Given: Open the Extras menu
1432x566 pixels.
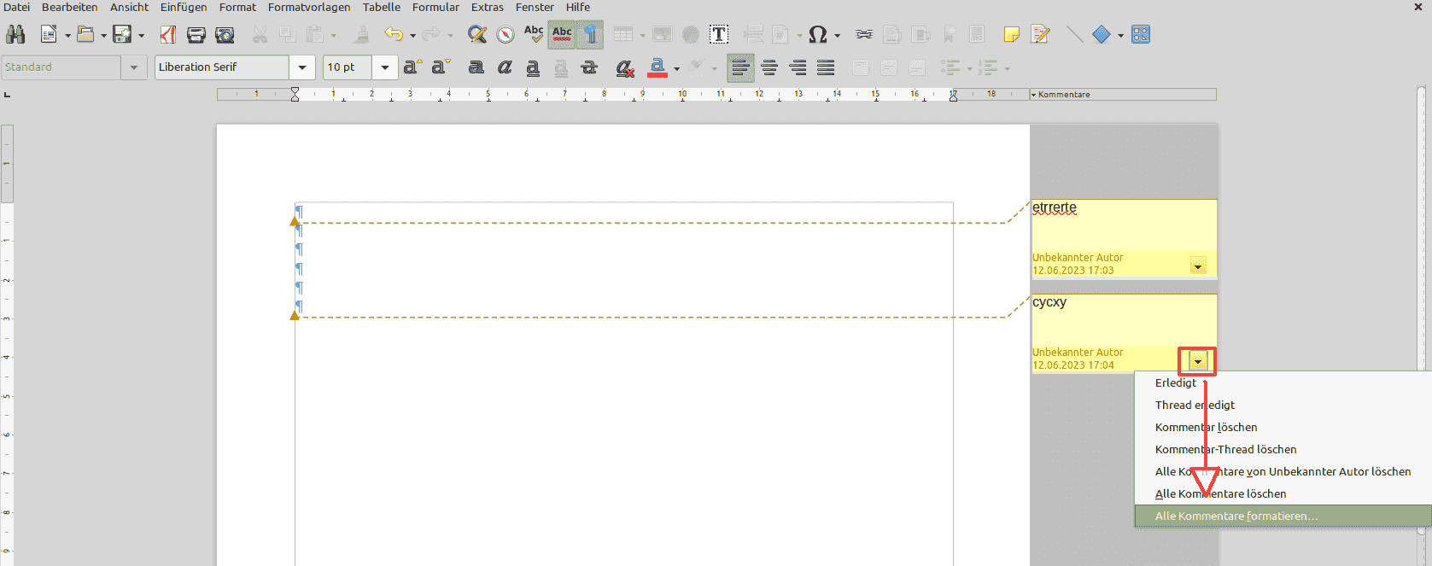Looking at the screenshot, I should tap(488, 7).
